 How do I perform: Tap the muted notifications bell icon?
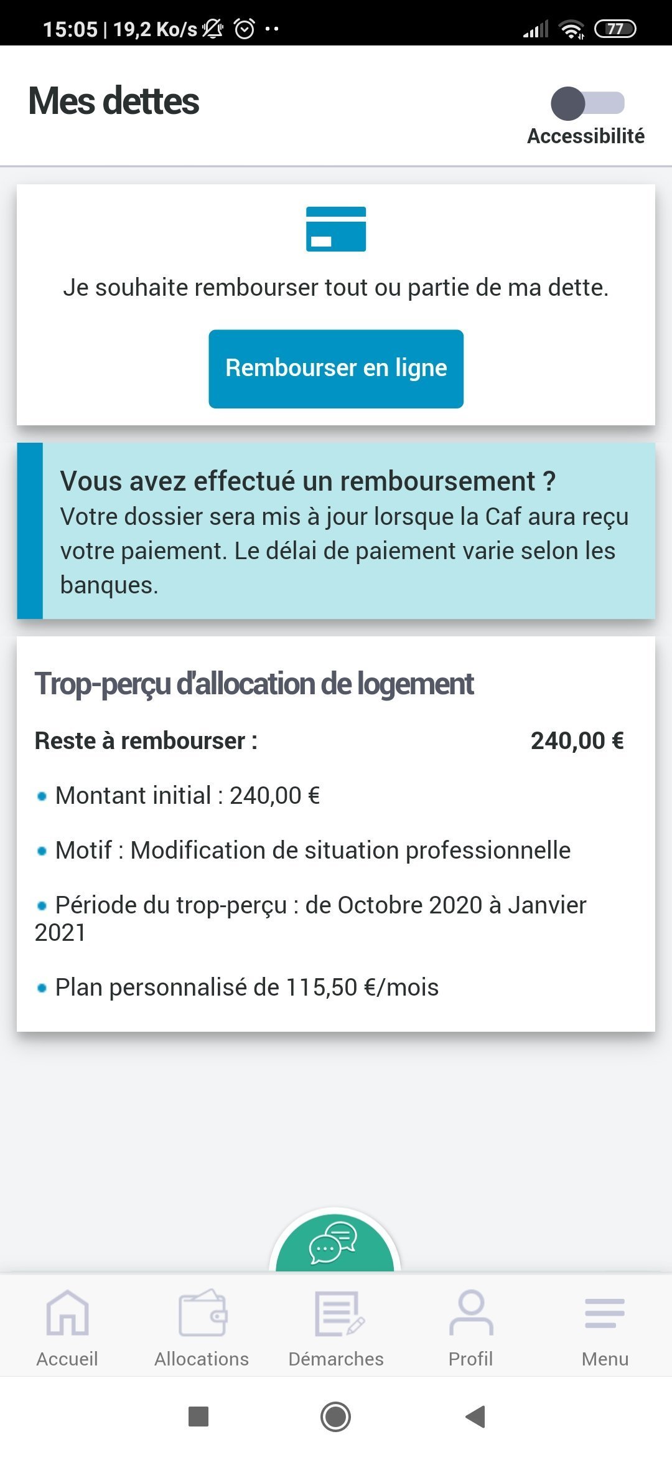pyautogui.click(x=213, y=29)
